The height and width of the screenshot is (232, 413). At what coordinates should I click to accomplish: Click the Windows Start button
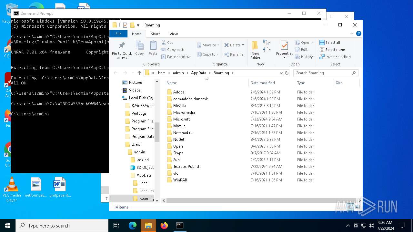click(x=7, y=226)
